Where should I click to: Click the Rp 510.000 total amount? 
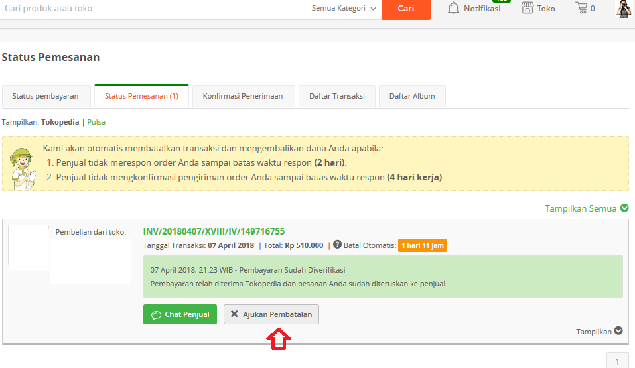point(304,245)
